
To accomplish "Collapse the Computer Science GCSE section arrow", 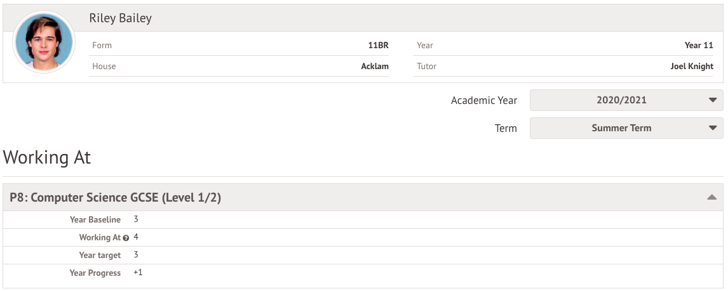I will tap(711, 198).
